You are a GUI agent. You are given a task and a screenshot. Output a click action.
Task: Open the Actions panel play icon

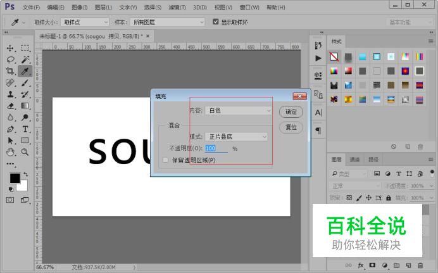click(x=318, y=58)
